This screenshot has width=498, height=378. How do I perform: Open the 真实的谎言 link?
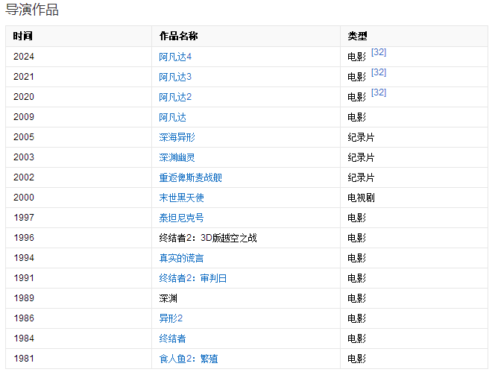tap(181, 258)
